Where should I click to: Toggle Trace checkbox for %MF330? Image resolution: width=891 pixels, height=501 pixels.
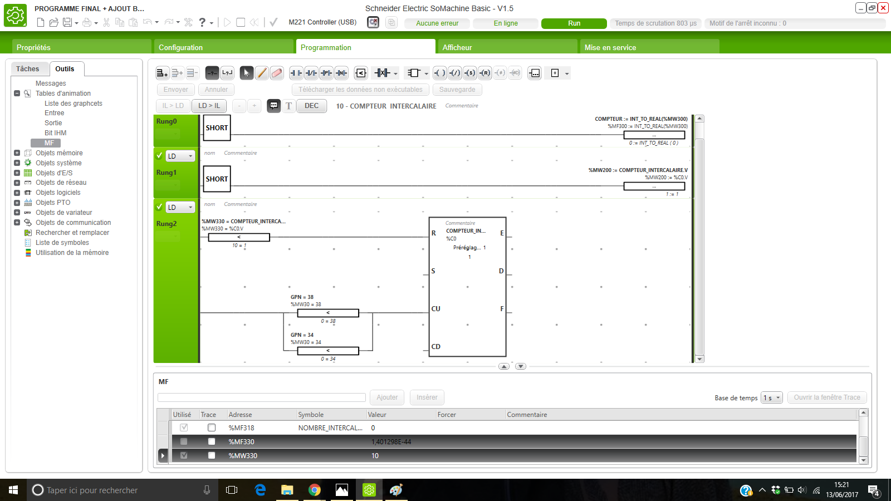click(212, 441)
